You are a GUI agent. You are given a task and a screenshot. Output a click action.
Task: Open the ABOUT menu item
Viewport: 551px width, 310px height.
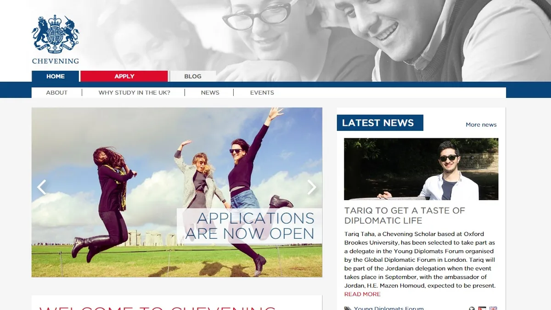coord(56,93)
